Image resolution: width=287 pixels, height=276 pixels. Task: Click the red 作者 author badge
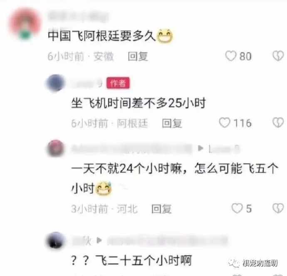coord(118,83)
